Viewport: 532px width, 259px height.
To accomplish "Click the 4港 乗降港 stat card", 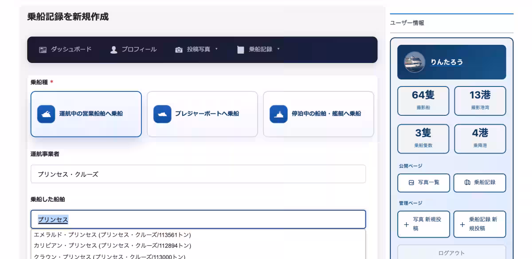I will tap(480, 139).
